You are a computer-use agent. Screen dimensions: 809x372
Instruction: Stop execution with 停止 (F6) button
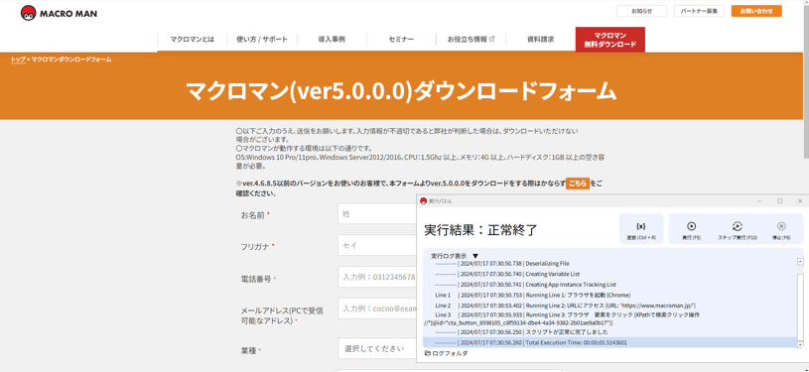click(781, 229)
